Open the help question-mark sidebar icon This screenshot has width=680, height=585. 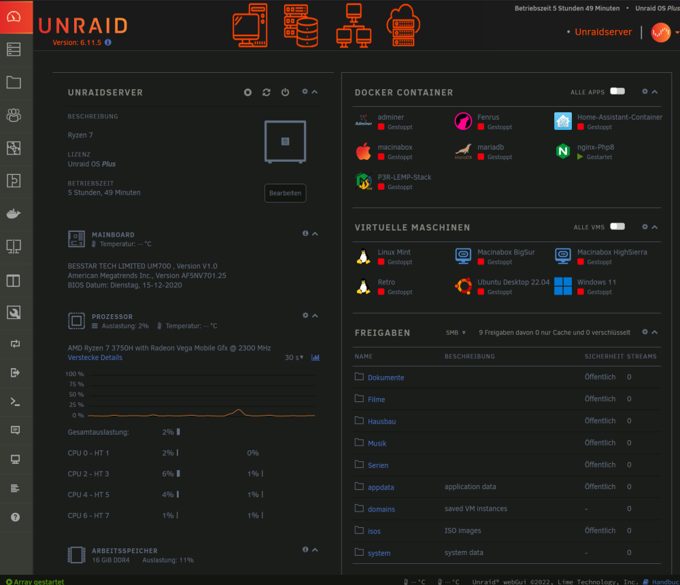[x=15, y=517]
